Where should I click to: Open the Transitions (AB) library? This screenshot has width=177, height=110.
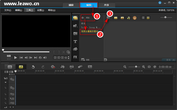click(x=75, y=34)
